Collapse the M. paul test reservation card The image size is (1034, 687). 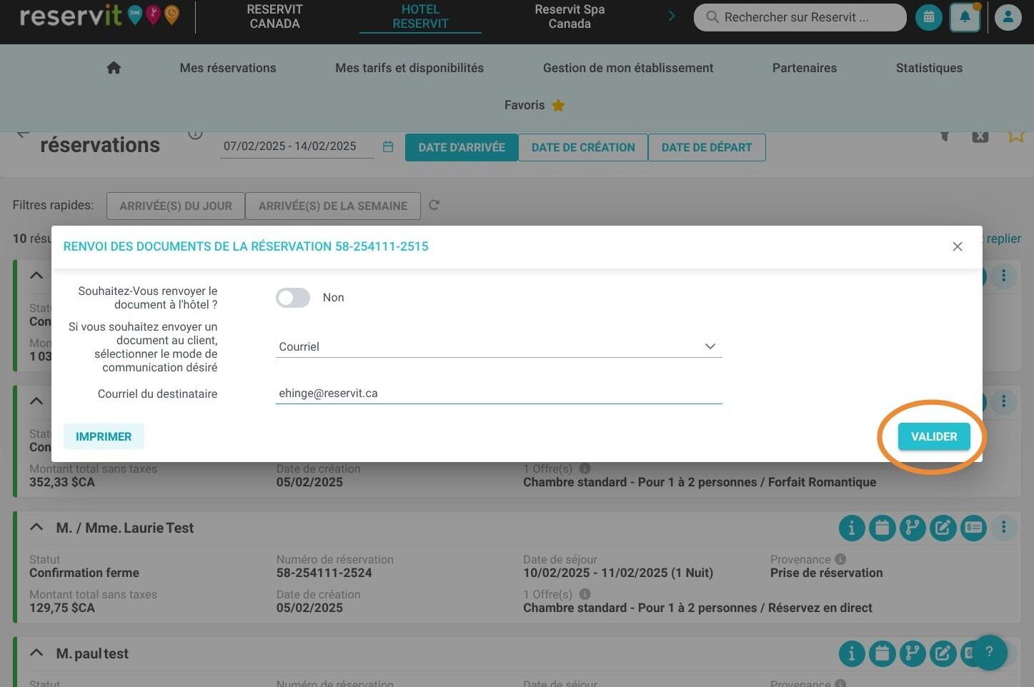36,653
